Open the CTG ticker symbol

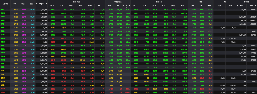(x=3, y=35)
